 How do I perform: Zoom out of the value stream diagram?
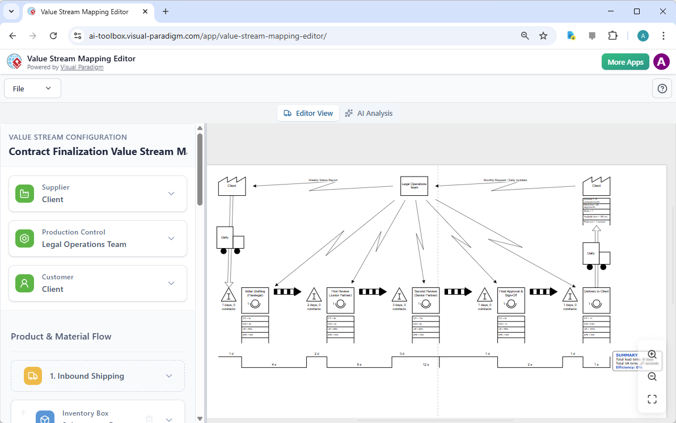tap(652, 376)
